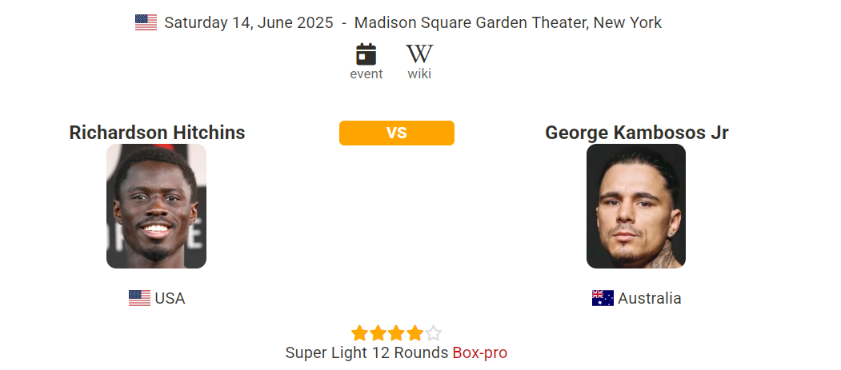
Task: Open the calendar event icon
Action: point(366,54)
